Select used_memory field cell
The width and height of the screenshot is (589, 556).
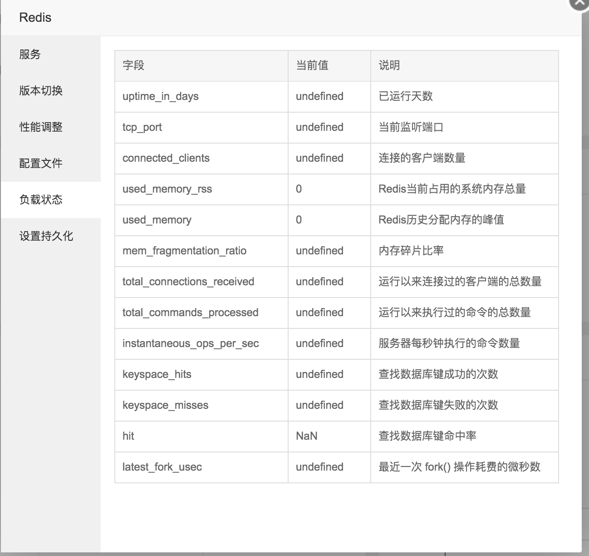click(201, 220)
